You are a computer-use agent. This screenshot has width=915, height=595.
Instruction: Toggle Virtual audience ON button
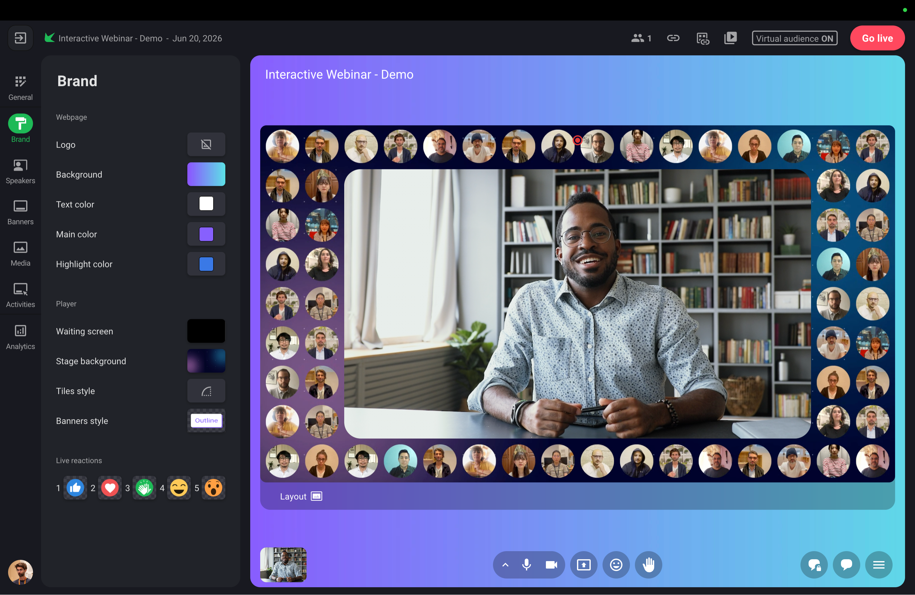tap(794, 38)
